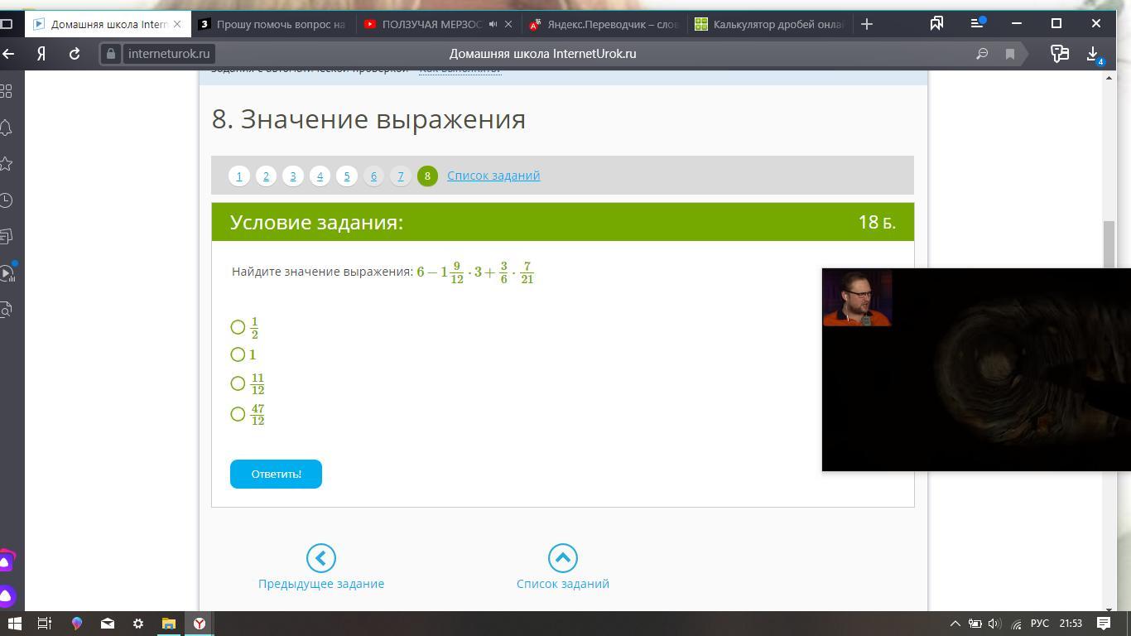Screen dimensions: 1131x636
Task: Show hidden system tray icons
Action: click(955, 624)
